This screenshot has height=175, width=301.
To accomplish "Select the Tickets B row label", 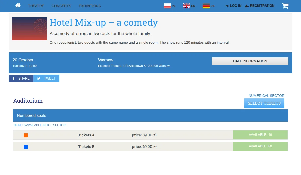I will (86, 147).
